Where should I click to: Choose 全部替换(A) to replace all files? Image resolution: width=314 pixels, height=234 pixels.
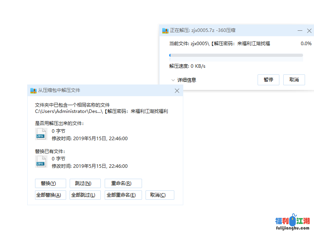coord(50,195)
